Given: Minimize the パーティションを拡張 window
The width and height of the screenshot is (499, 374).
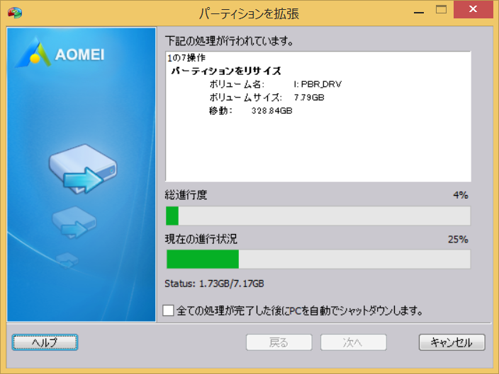Looking at the screenshot, I should 419,12.
